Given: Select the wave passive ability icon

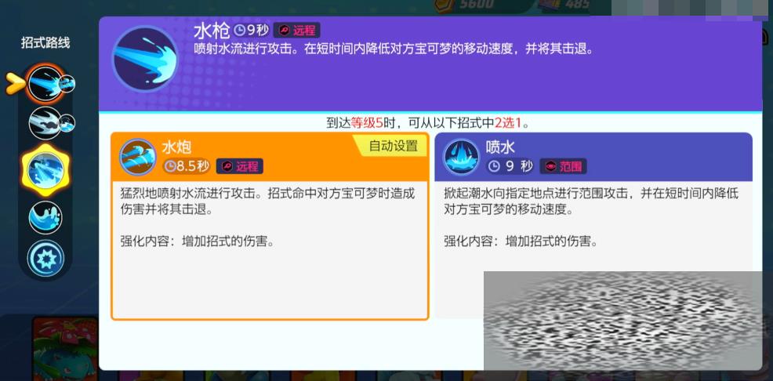Looking at the screenshot, I should (45, 217).
